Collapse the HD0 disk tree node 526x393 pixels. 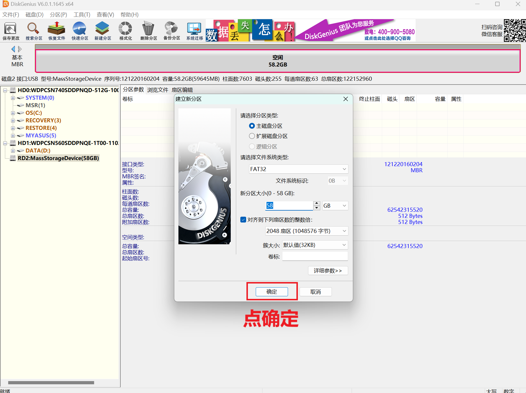pos(5,90)
